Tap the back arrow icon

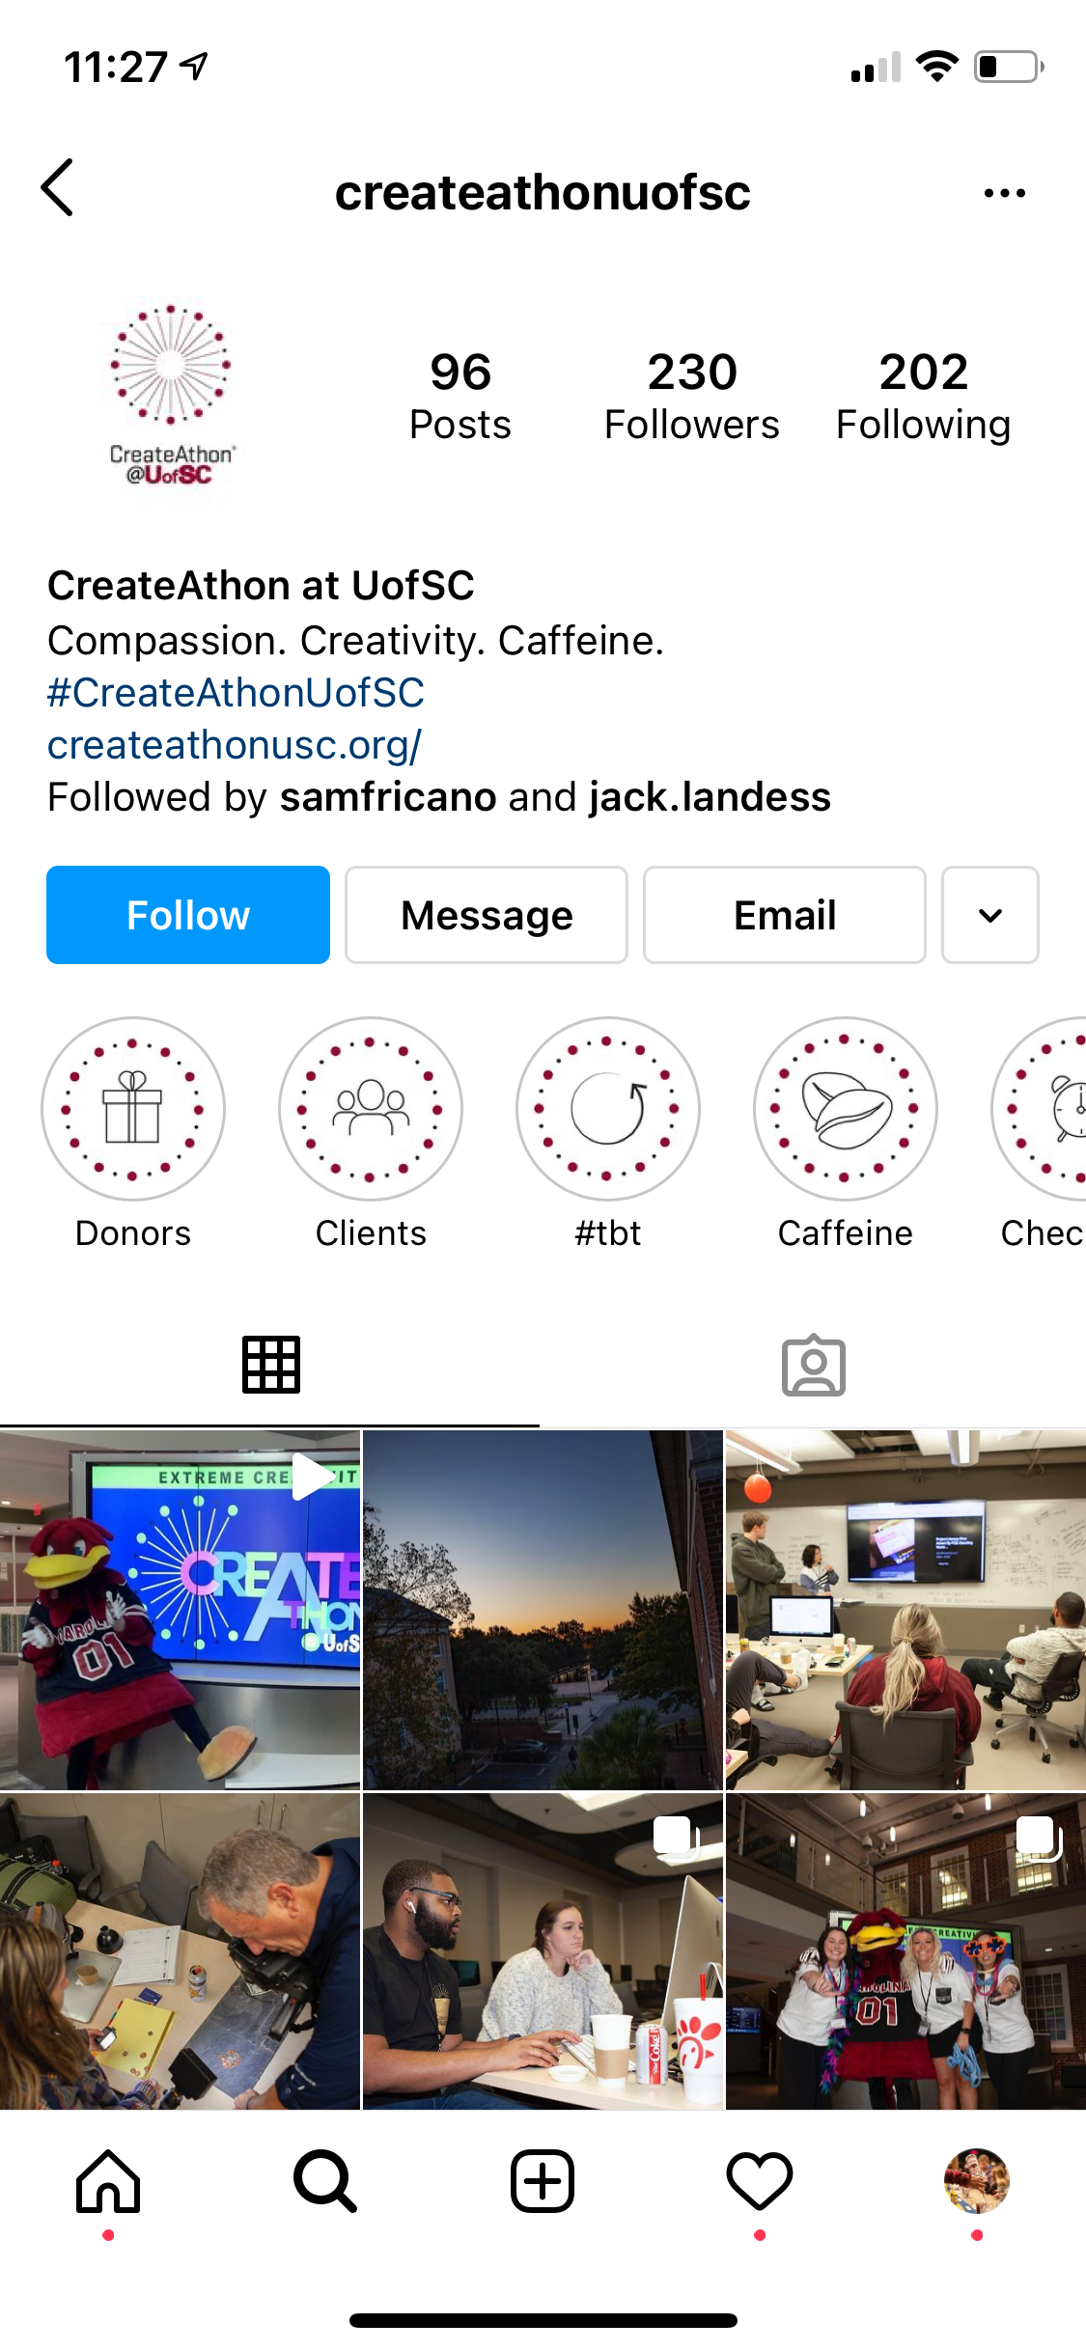[x=57, y=188]
